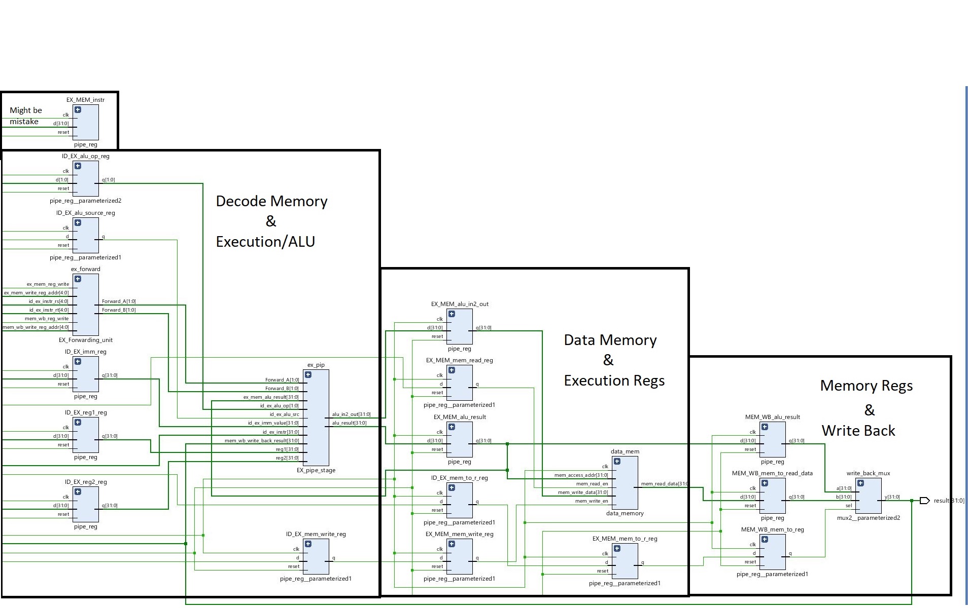The image size is (968, 608).
Task: Expand the EX_MEM_mem_to_r_reg block icon
Action: tap(617, 548)
